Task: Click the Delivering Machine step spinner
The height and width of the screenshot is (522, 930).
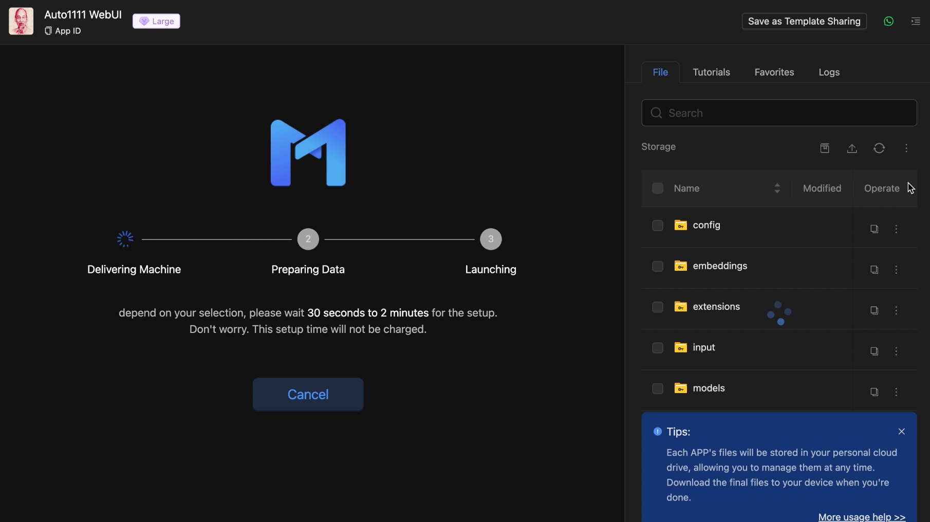Action: (x=125, y=239)
